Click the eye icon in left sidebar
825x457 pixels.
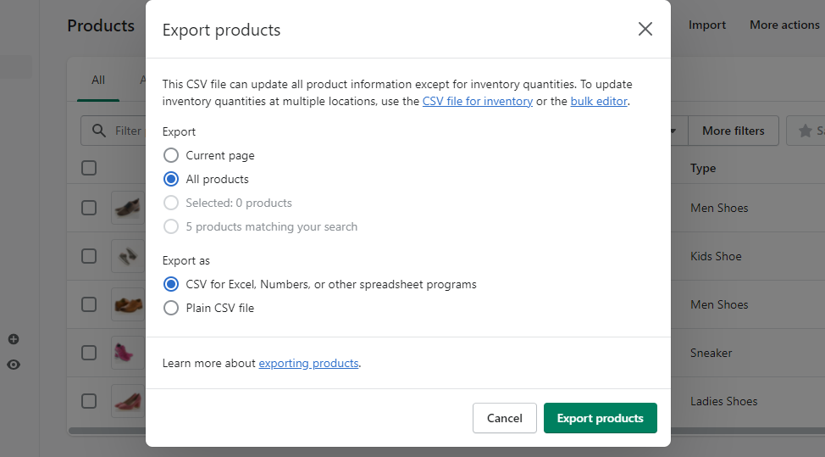[14, 365]
